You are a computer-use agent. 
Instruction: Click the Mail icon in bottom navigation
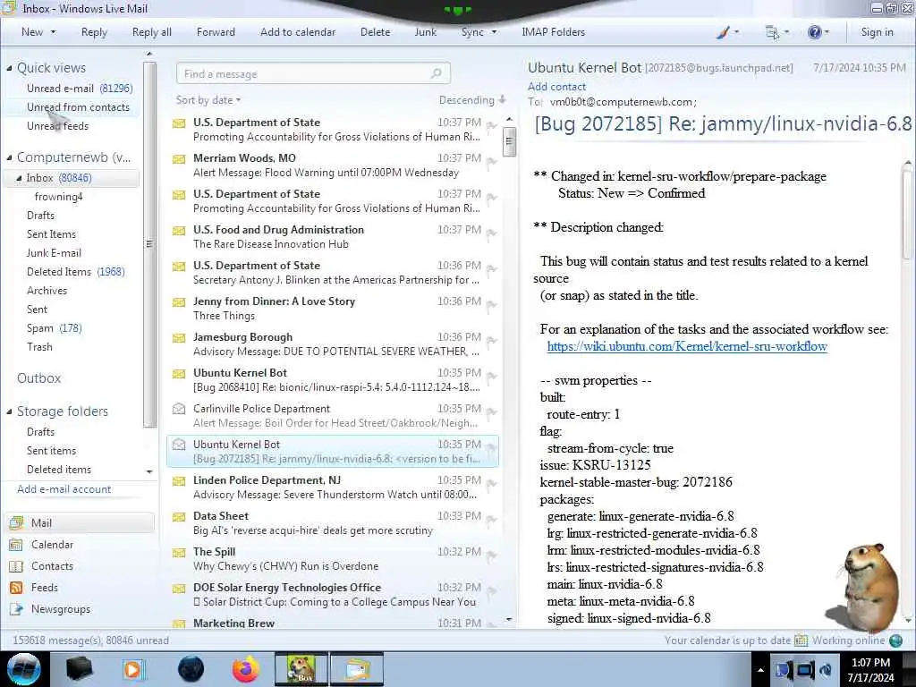point(16,522)
